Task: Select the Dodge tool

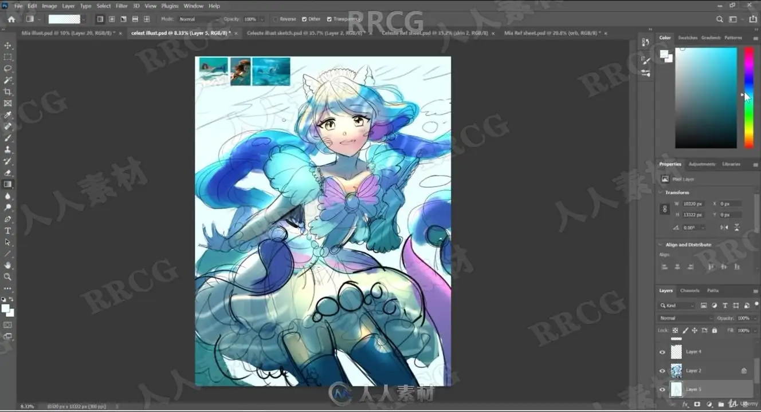Action: [7, 208]
